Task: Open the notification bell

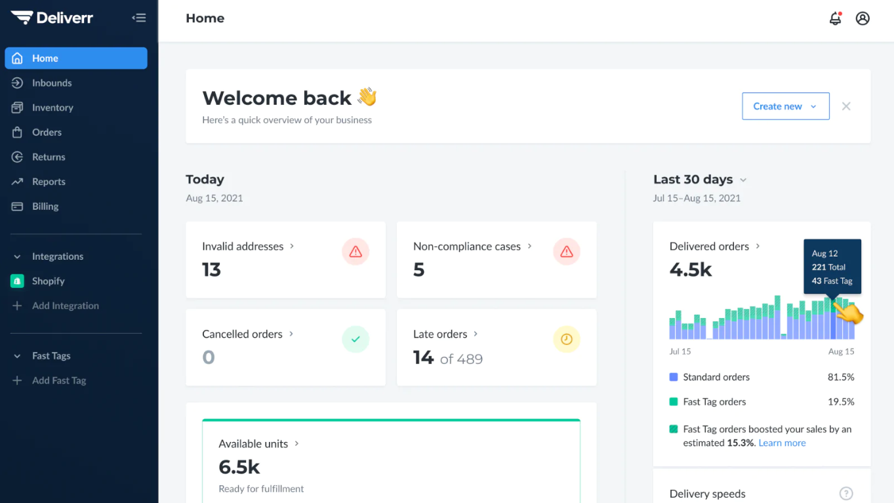Action: point(835,18)
